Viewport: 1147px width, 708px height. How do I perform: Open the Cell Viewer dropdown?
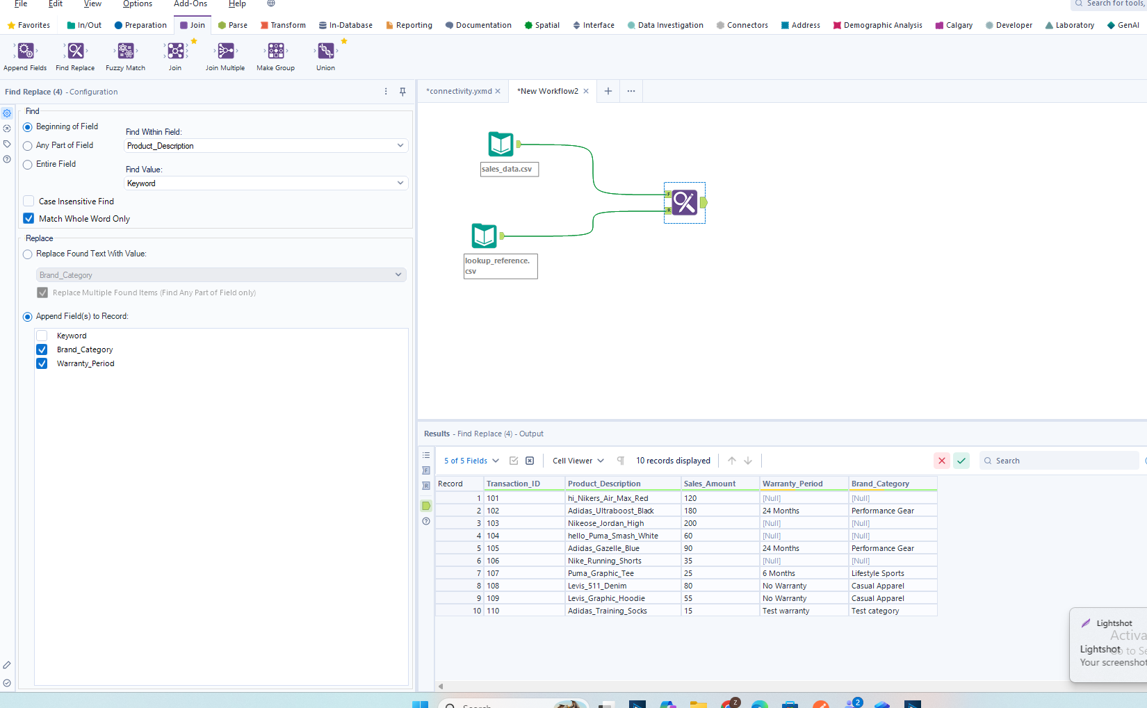[x=578, y=461]
